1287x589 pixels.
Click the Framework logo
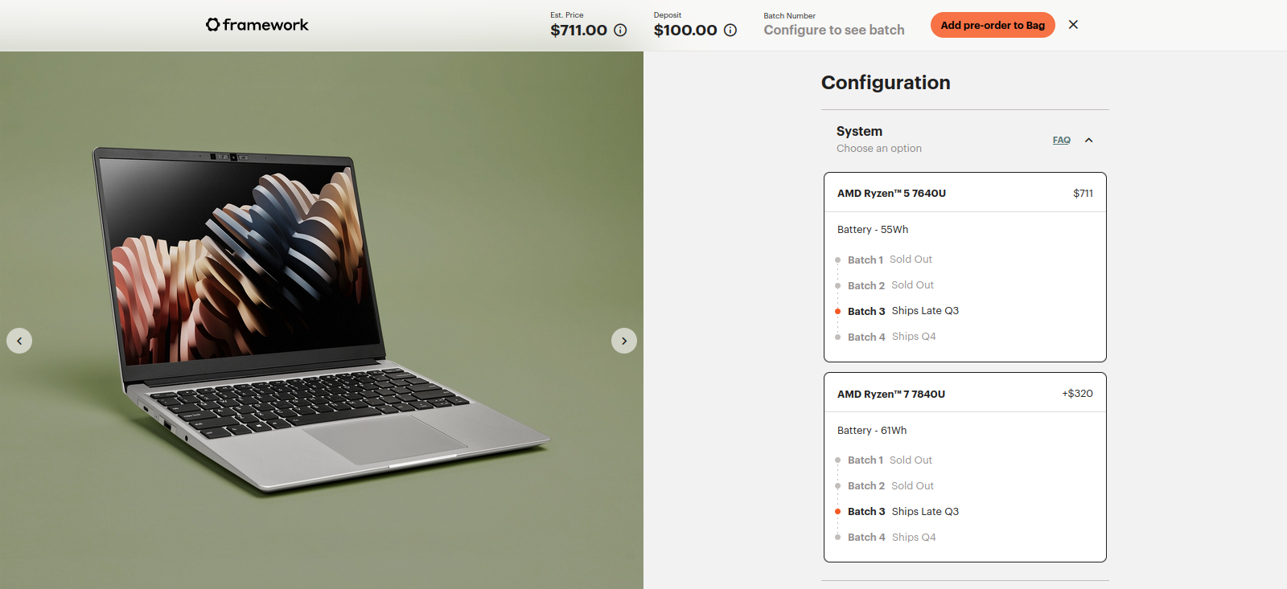coord(257,25)
